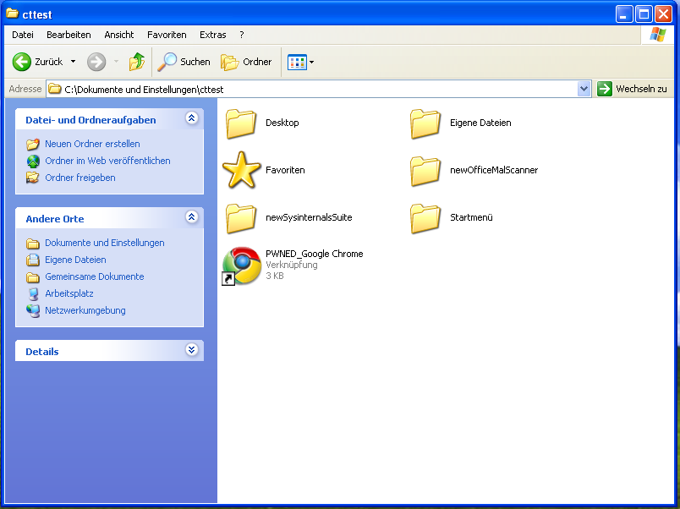Open the Zurück history dropdown arrow
680x509 pixels.
(73, 62)
